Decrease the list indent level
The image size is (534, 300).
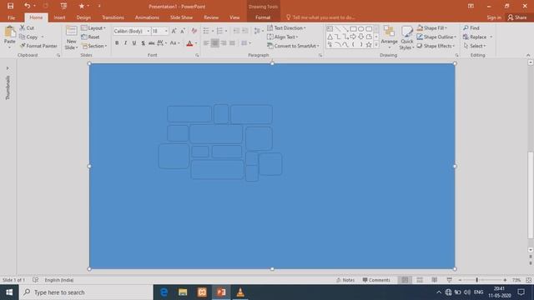(236, 31)
